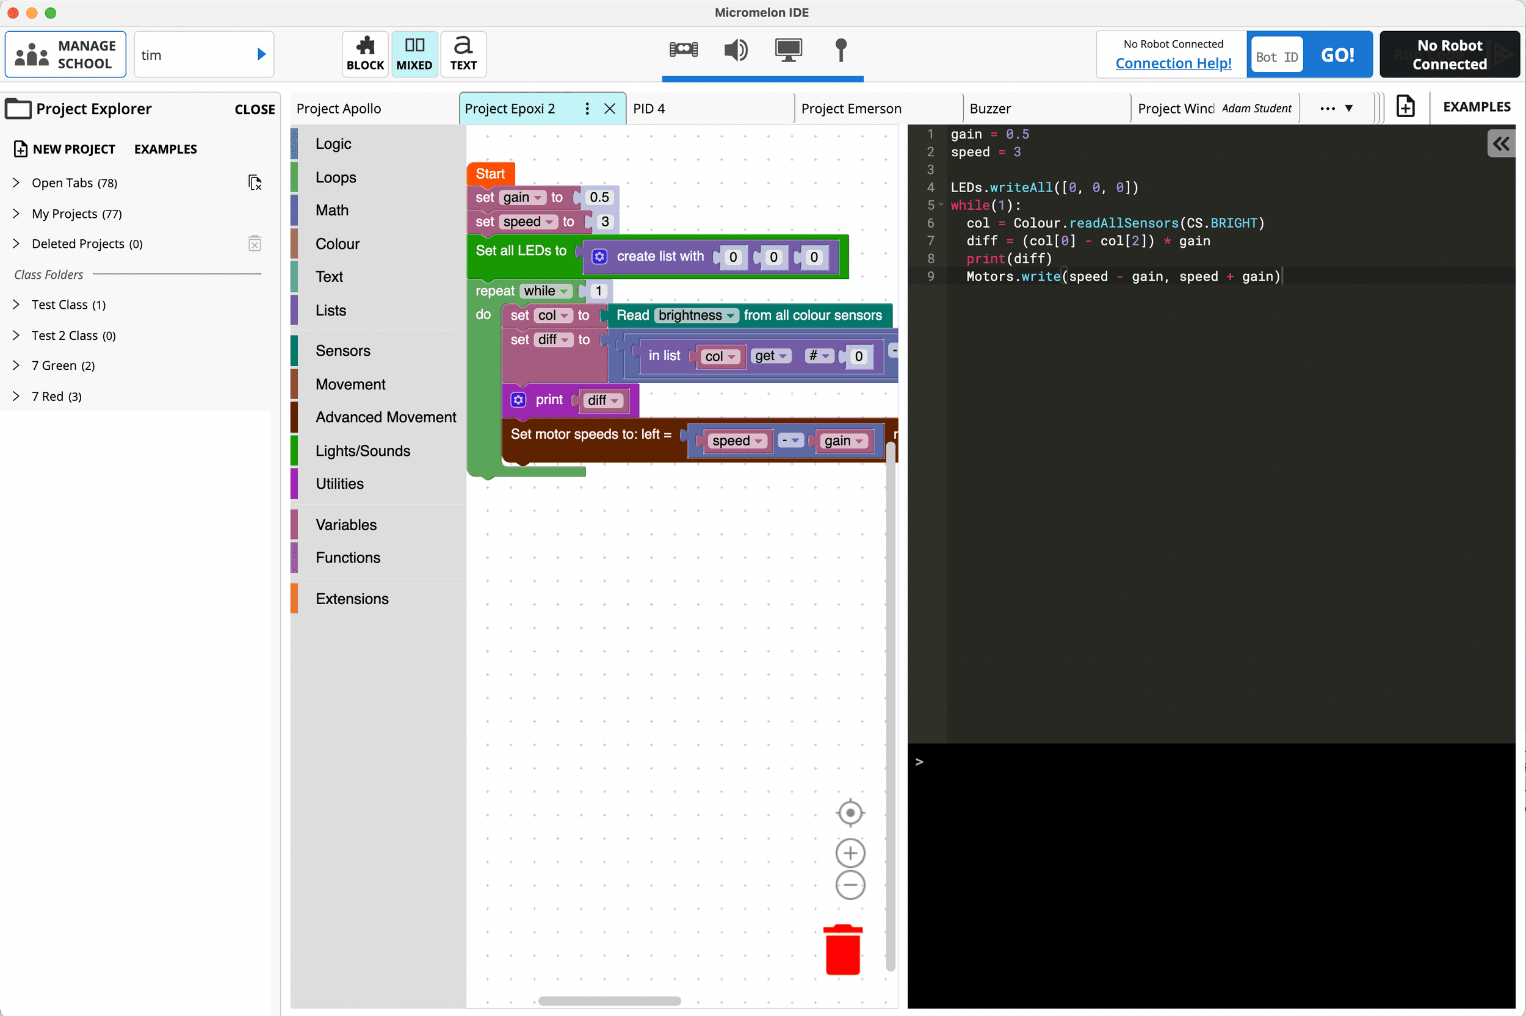Collapse the code panel with the double chevrons

[x=1500, y=143]
